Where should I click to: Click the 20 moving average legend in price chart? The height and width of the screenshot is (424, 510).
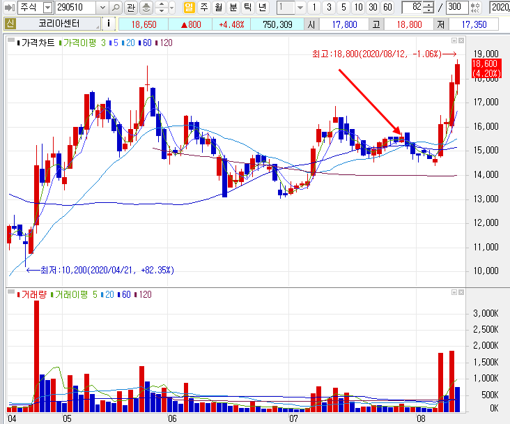(128, 43)
